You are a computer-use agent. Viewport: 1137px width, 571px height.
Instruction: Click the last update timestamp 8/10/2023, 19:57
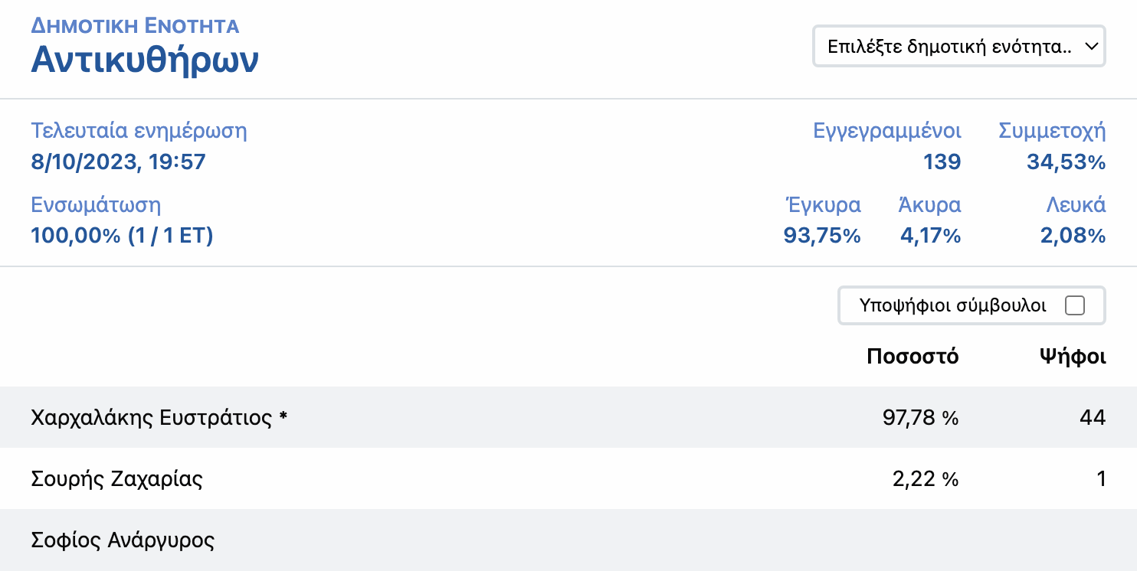[118, 162]
